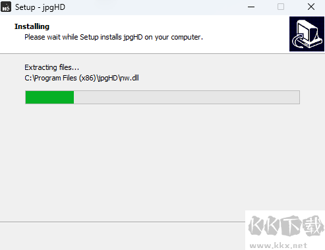Click the unfilled gray part of progress bar
Viewport: 325px width, 250px height.
(x=187, y=97)
